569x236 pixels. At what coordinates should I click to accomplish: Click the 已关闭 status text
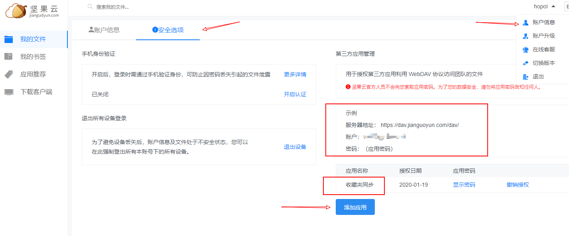(x=100, y=94)
